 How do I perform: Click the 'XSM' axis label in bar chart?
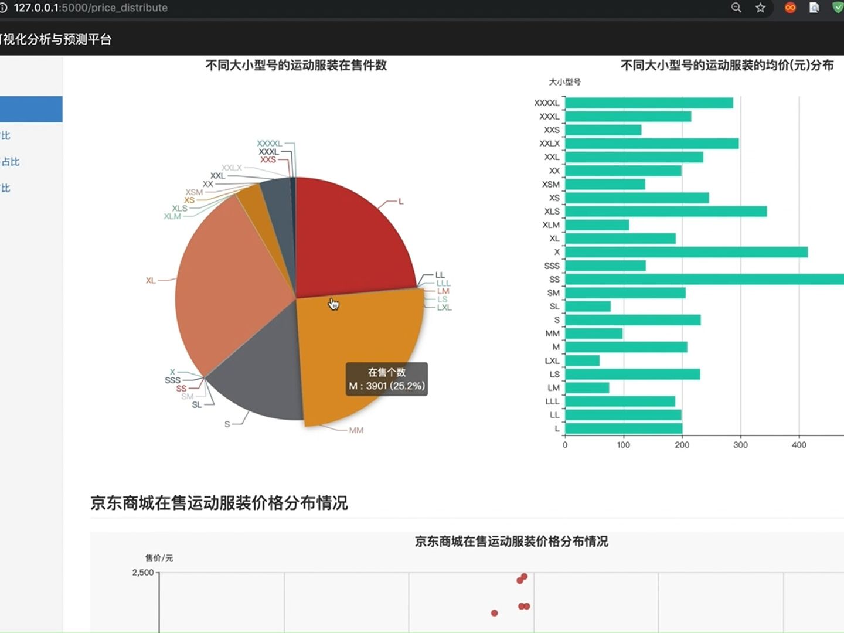551,184
